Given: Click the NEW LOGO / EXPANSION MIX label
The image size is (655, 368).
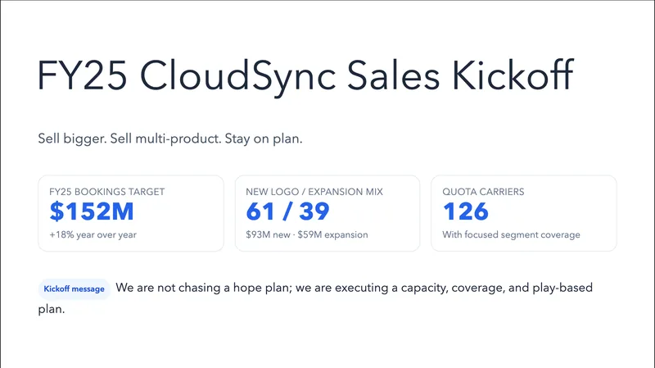Looking at the screenshot, I should point(314,192).
